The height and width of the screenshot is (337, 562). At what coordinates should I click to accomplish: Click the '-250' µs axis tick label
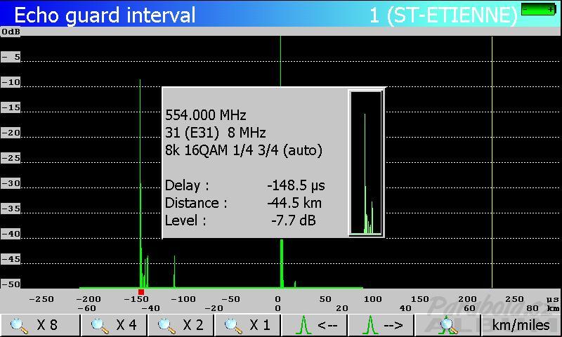pos(41,299)
